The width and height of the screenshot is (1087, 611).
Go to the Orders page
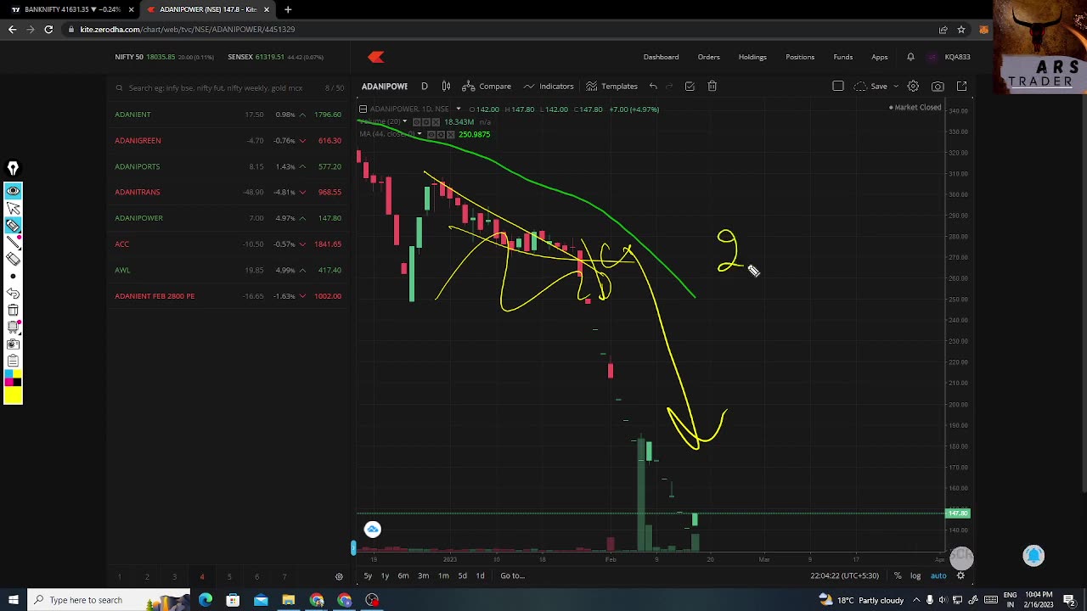[708, 57]
